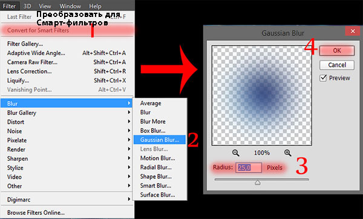Click the Radius label
This screenshot has height=219, width=363.
point(223,167)
